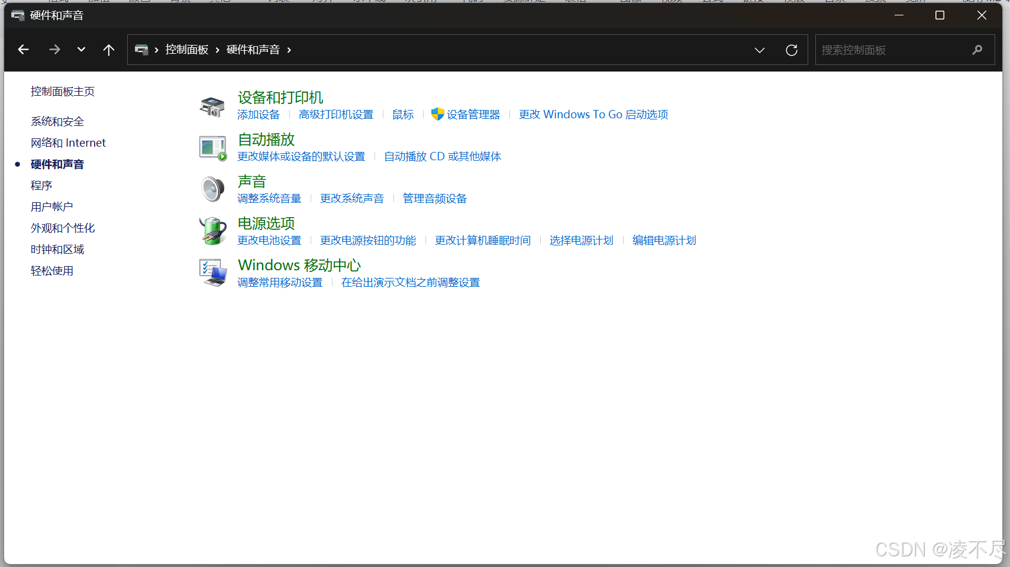This screenshot has width=1010, height=567.
Task: Open 鼠标 settings link
Action: tap(403, 115)
